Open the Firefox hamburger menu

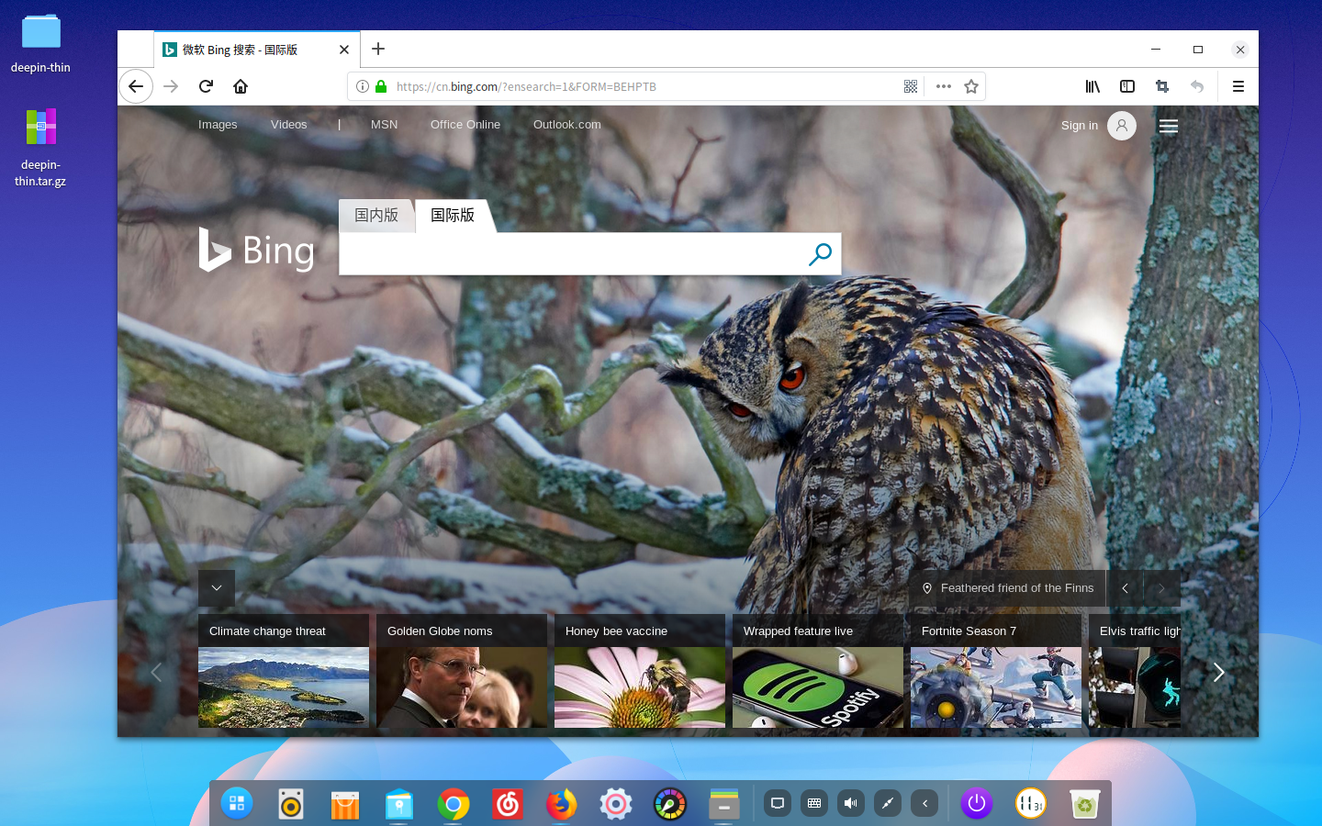[1238, 86]
